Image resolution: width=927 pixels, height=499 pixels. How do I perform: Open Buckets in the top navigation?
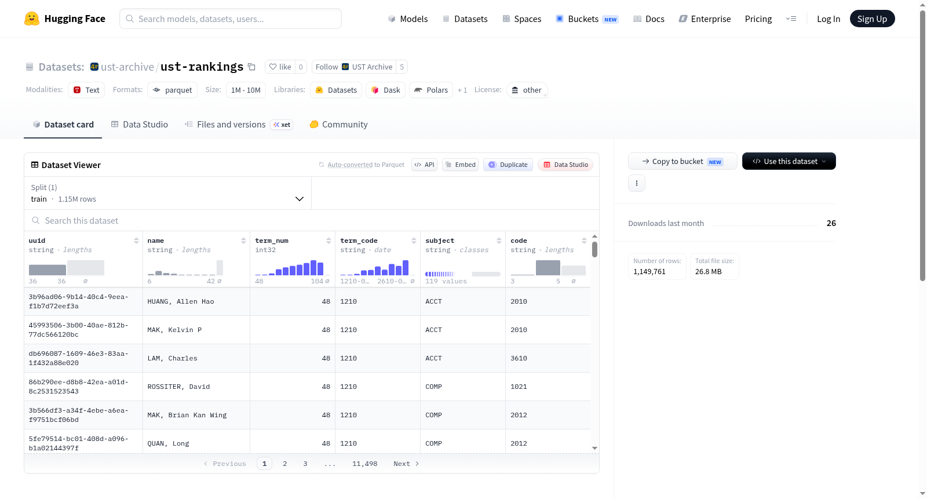[x=587, y=19]
